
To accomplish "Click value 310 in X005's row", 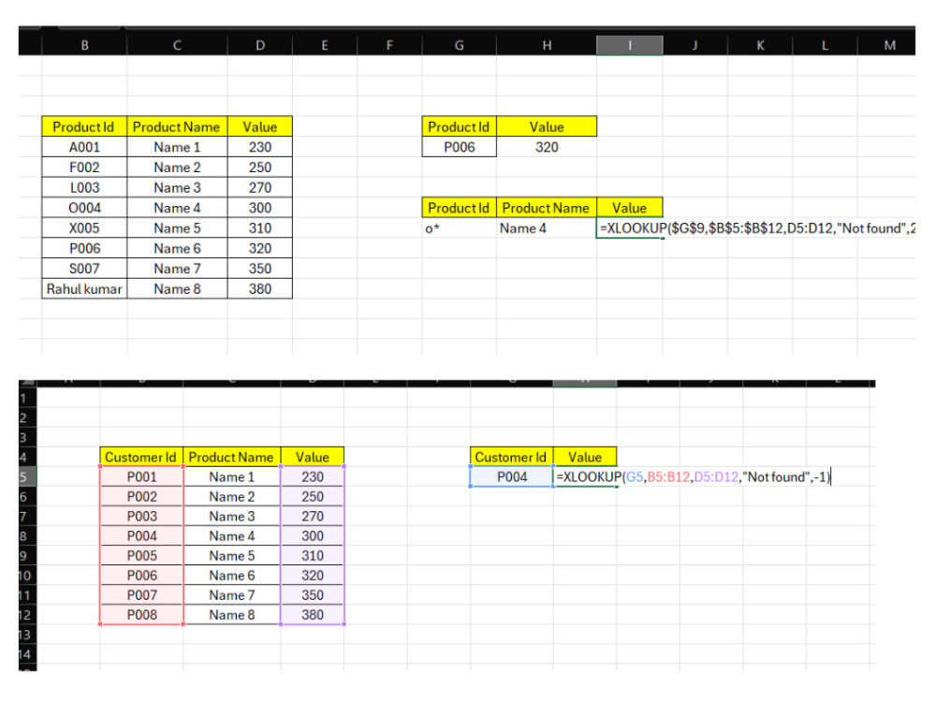I will [x=260, y=228].
